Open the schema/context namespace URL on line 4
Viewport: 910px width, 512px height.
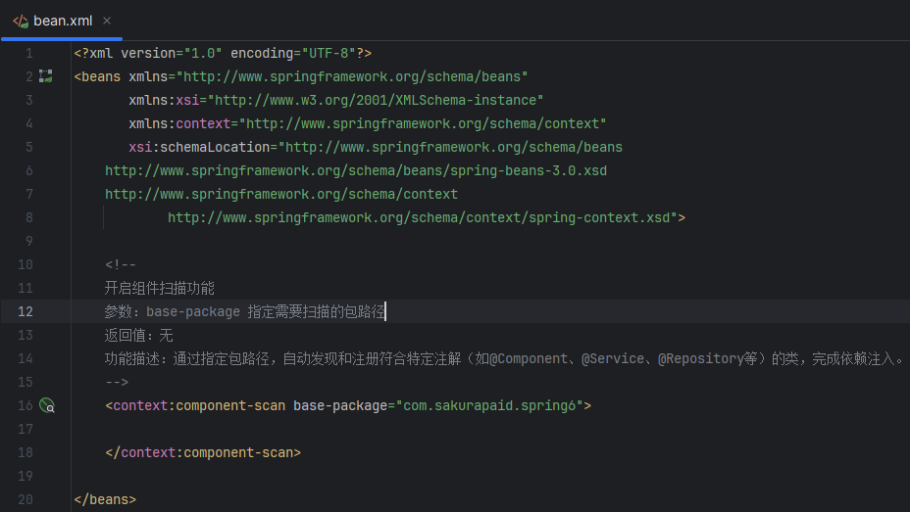[x=423, y=124]
